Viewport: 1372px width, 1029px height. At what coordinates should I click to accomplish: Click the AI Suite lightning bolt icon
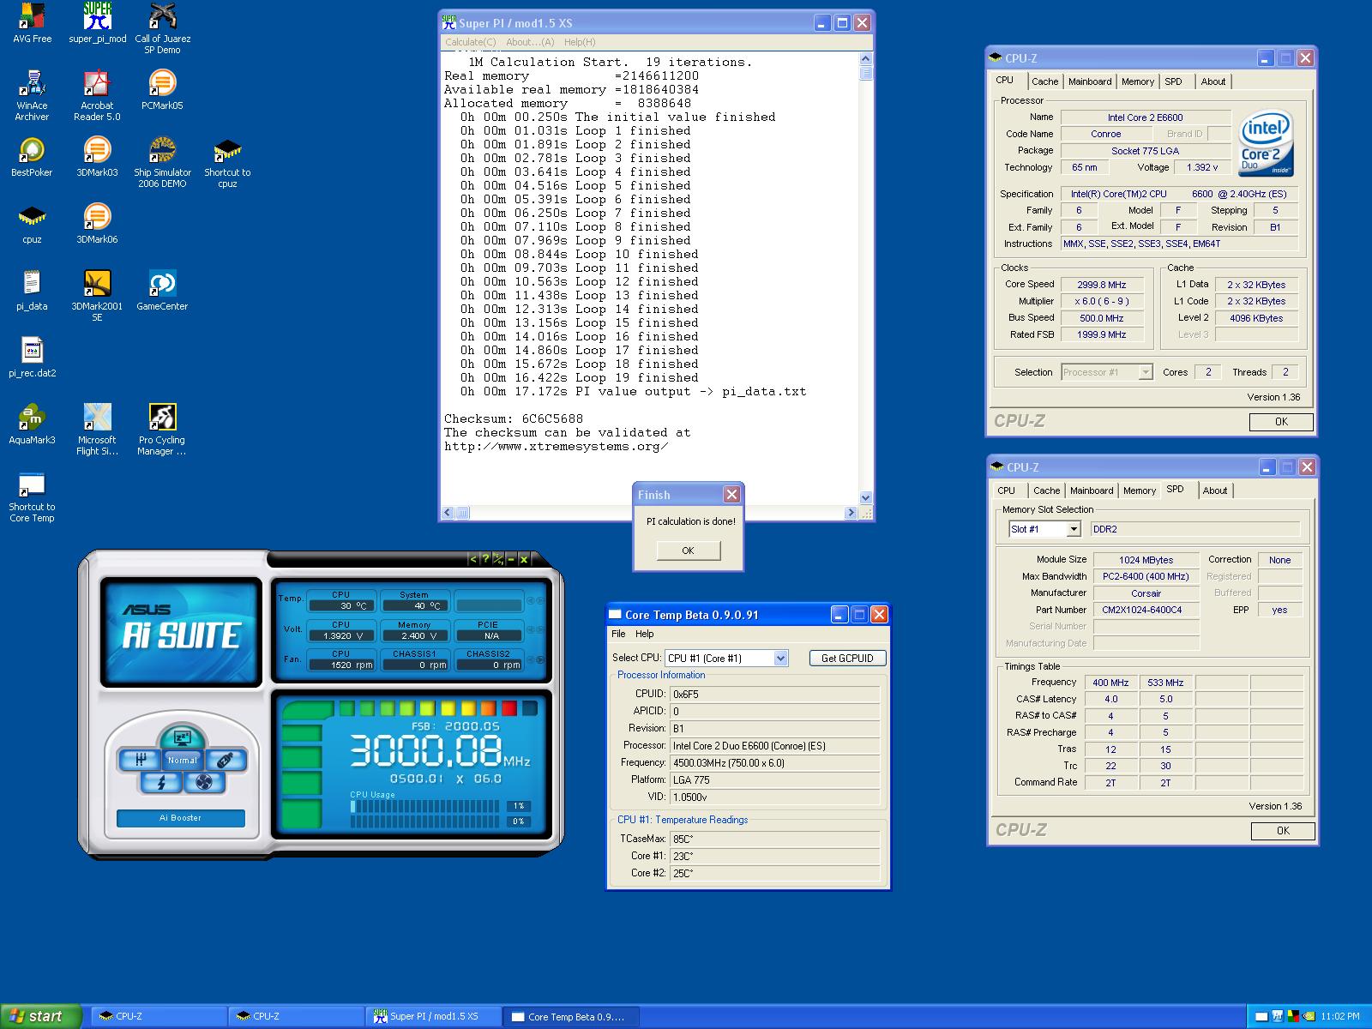(x=161, y=782)
